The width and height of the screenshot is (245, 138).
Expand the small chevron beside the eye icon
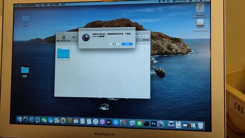click(x=77, y=37)
